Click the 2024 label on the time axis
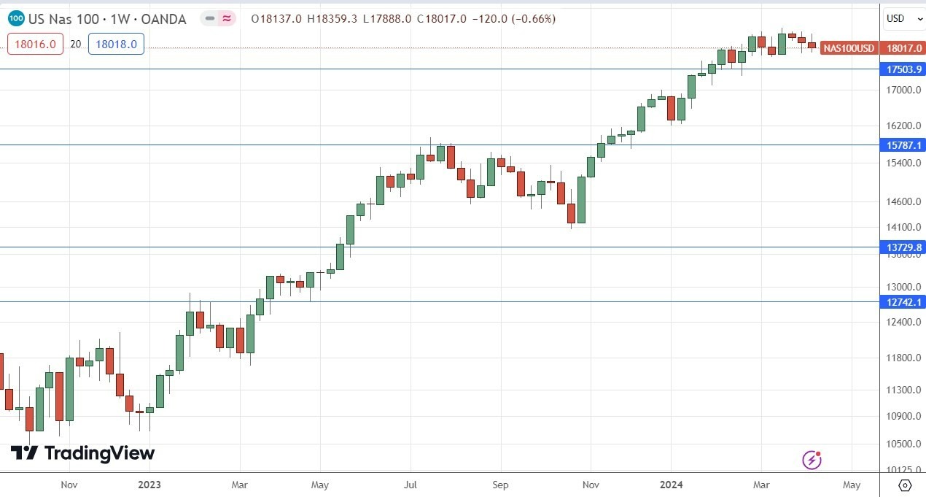Screen dimensions: 926x497 [x=671, y=485]
